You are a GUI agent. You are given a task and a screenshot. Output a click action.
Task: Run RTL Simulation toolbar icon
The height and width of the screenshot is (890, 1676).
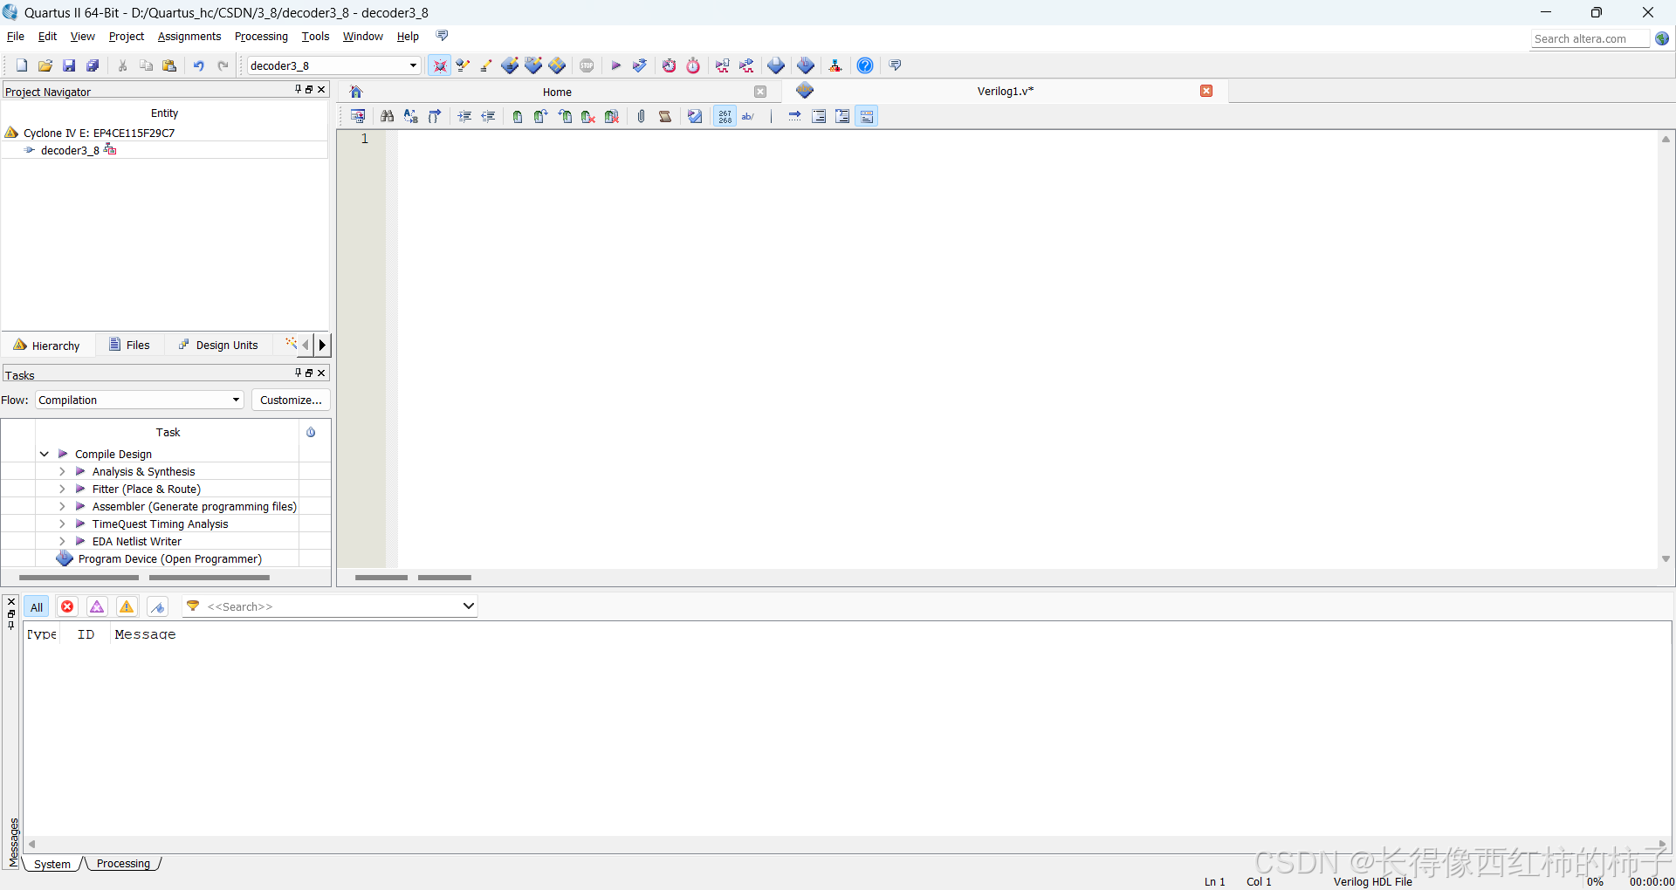click(x=723, y=65)
